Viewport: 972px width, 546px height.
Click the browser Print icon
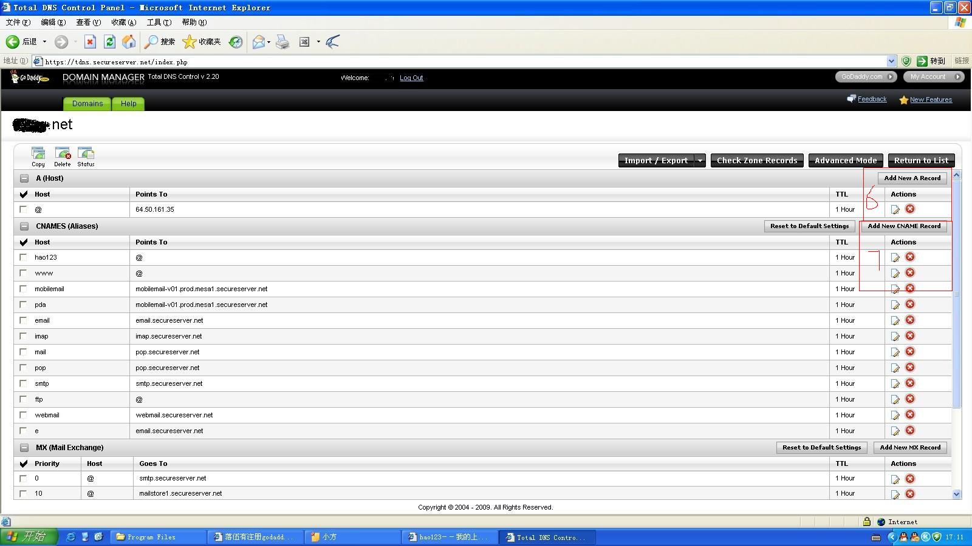pos(282,41)
